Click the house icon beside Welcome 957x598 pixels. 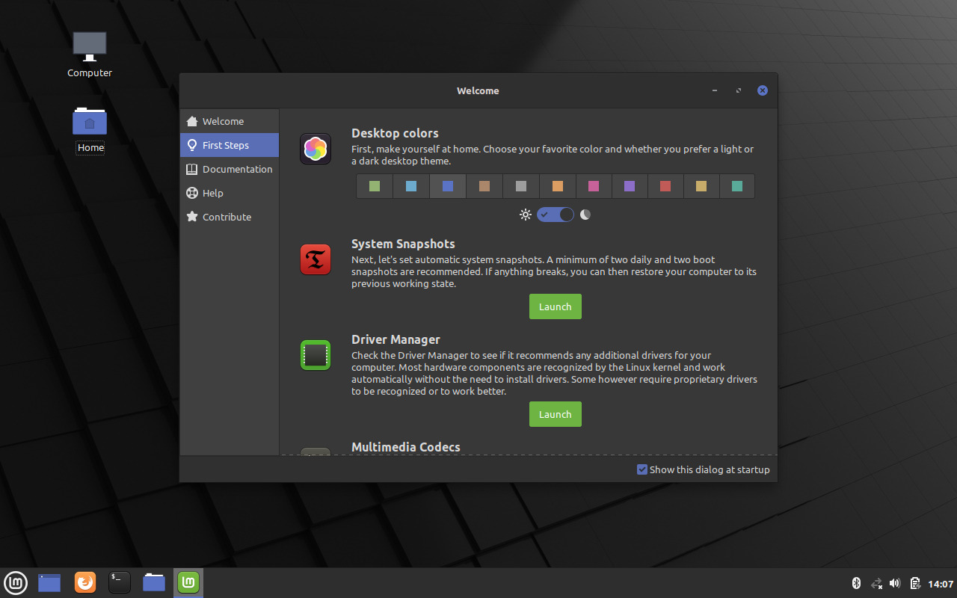tap(193, 121)
